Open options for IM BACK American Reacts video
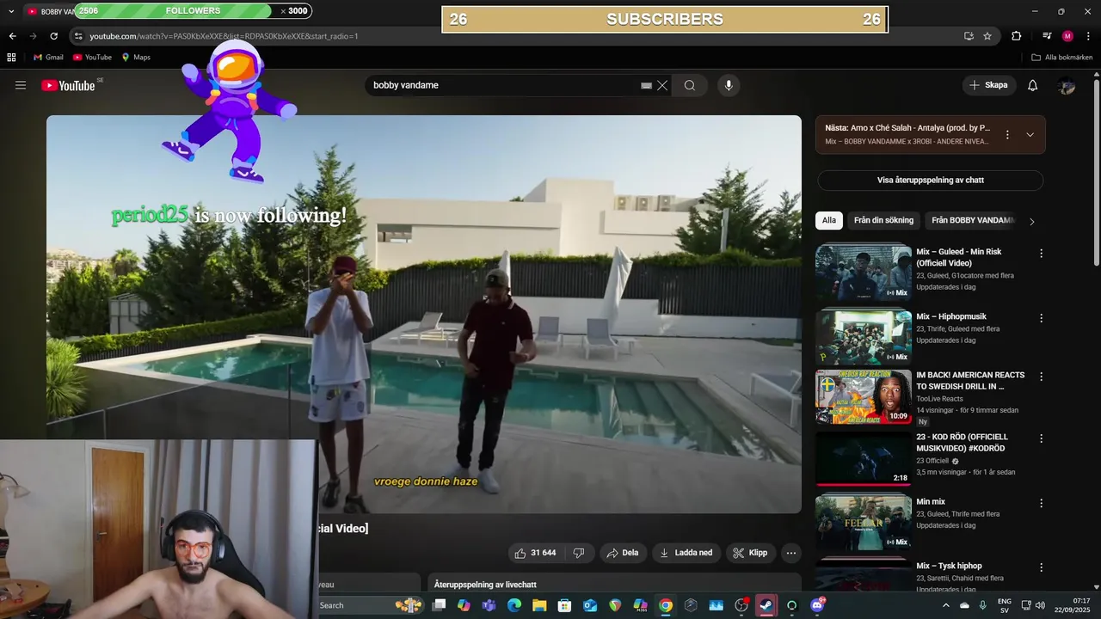1101x619 pixels. click(x=1041, y=377)
